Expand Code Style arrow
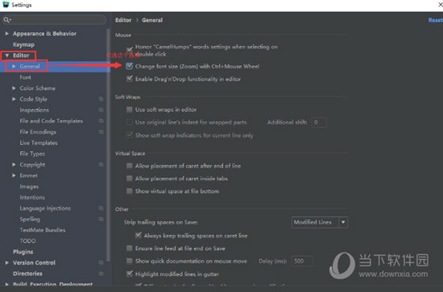 (14, 99)
